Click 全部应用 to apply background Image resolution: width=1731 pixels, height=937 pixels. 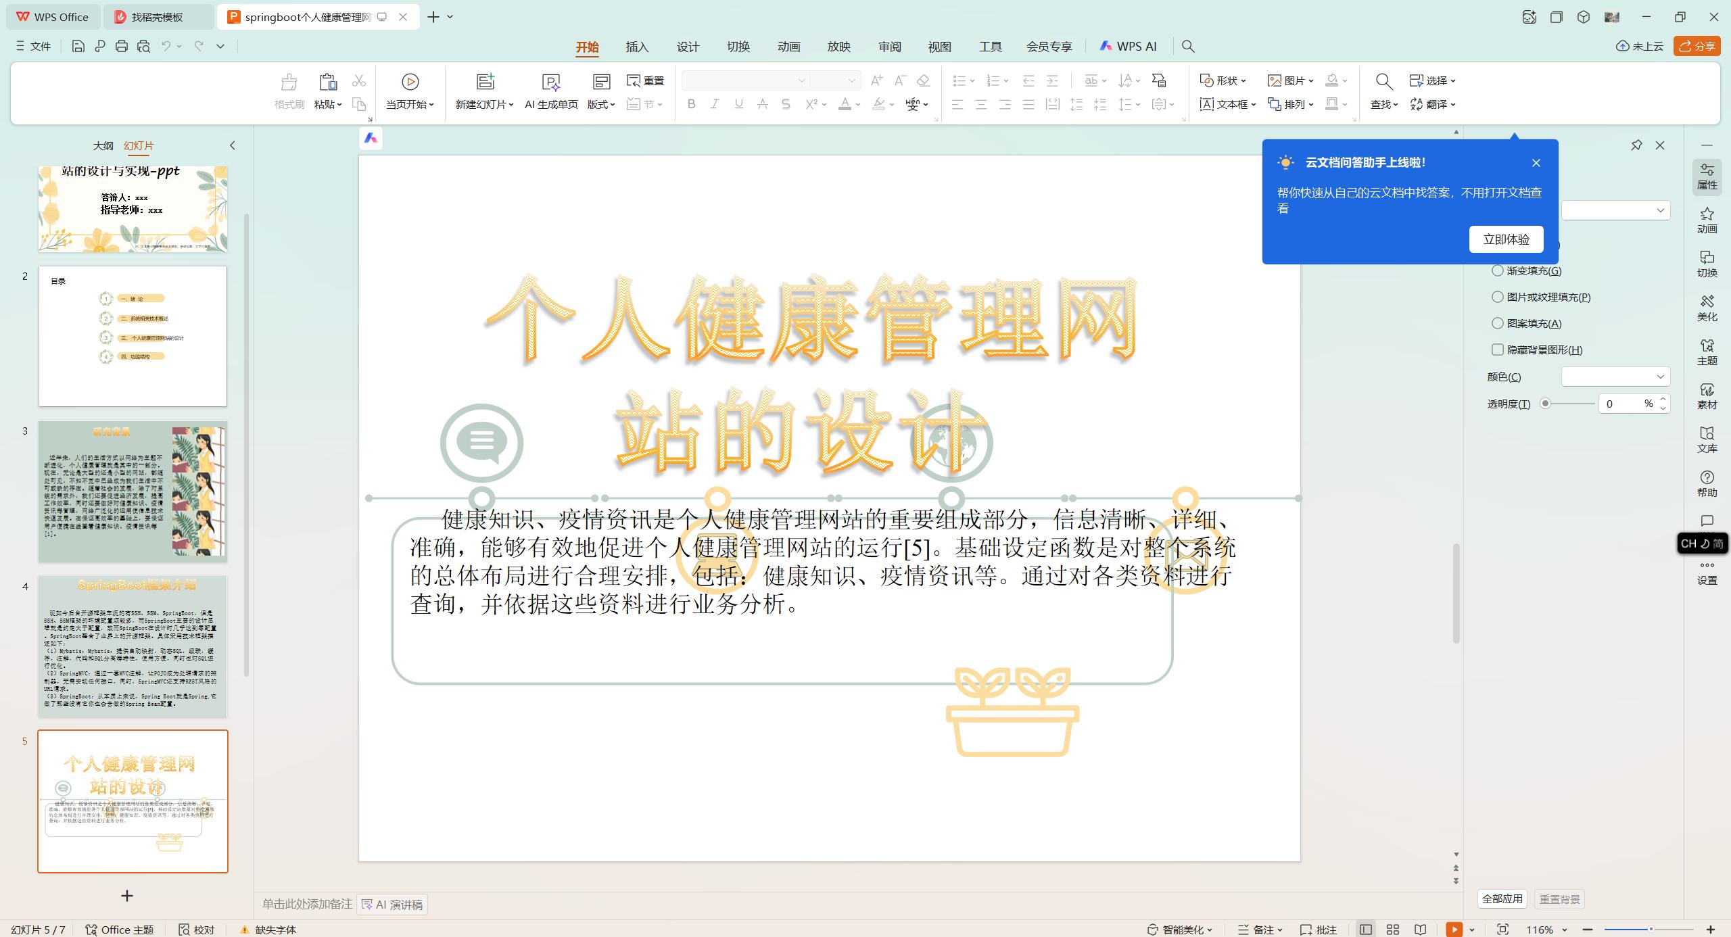[1502, 898]
